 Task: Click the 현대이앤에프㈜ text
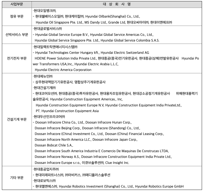pyautogui.click(x=161, y=22)
